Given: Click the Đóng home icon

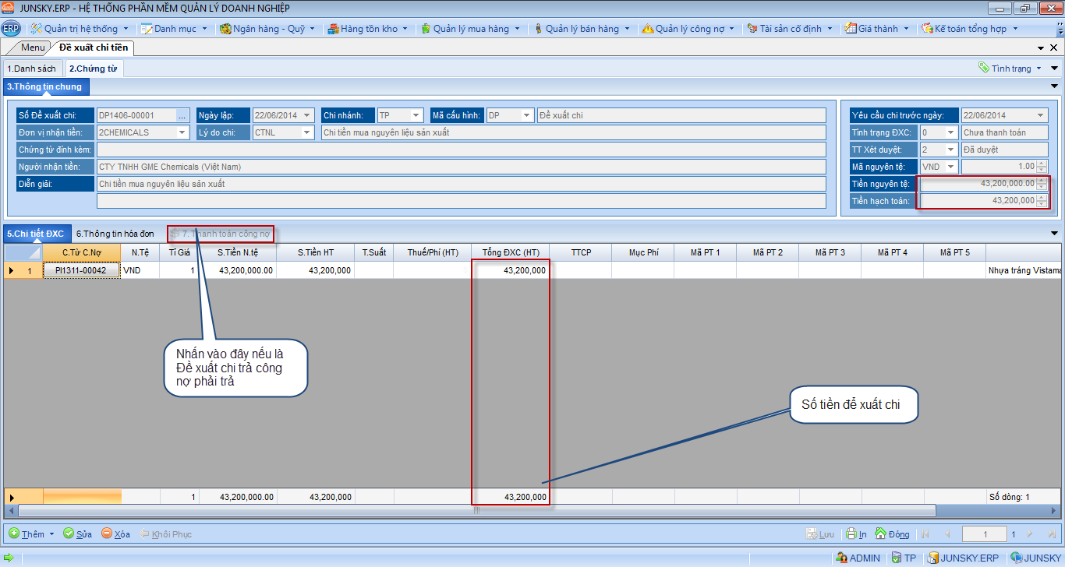Looking at the screenshot, I should [880, 534].
